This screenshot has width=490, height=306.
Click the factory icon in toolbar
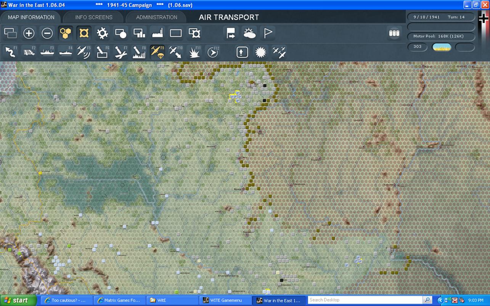click(157, 34)
